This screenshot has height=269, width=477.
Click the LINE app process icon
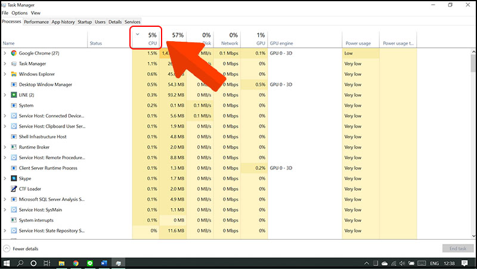point(14,95)
